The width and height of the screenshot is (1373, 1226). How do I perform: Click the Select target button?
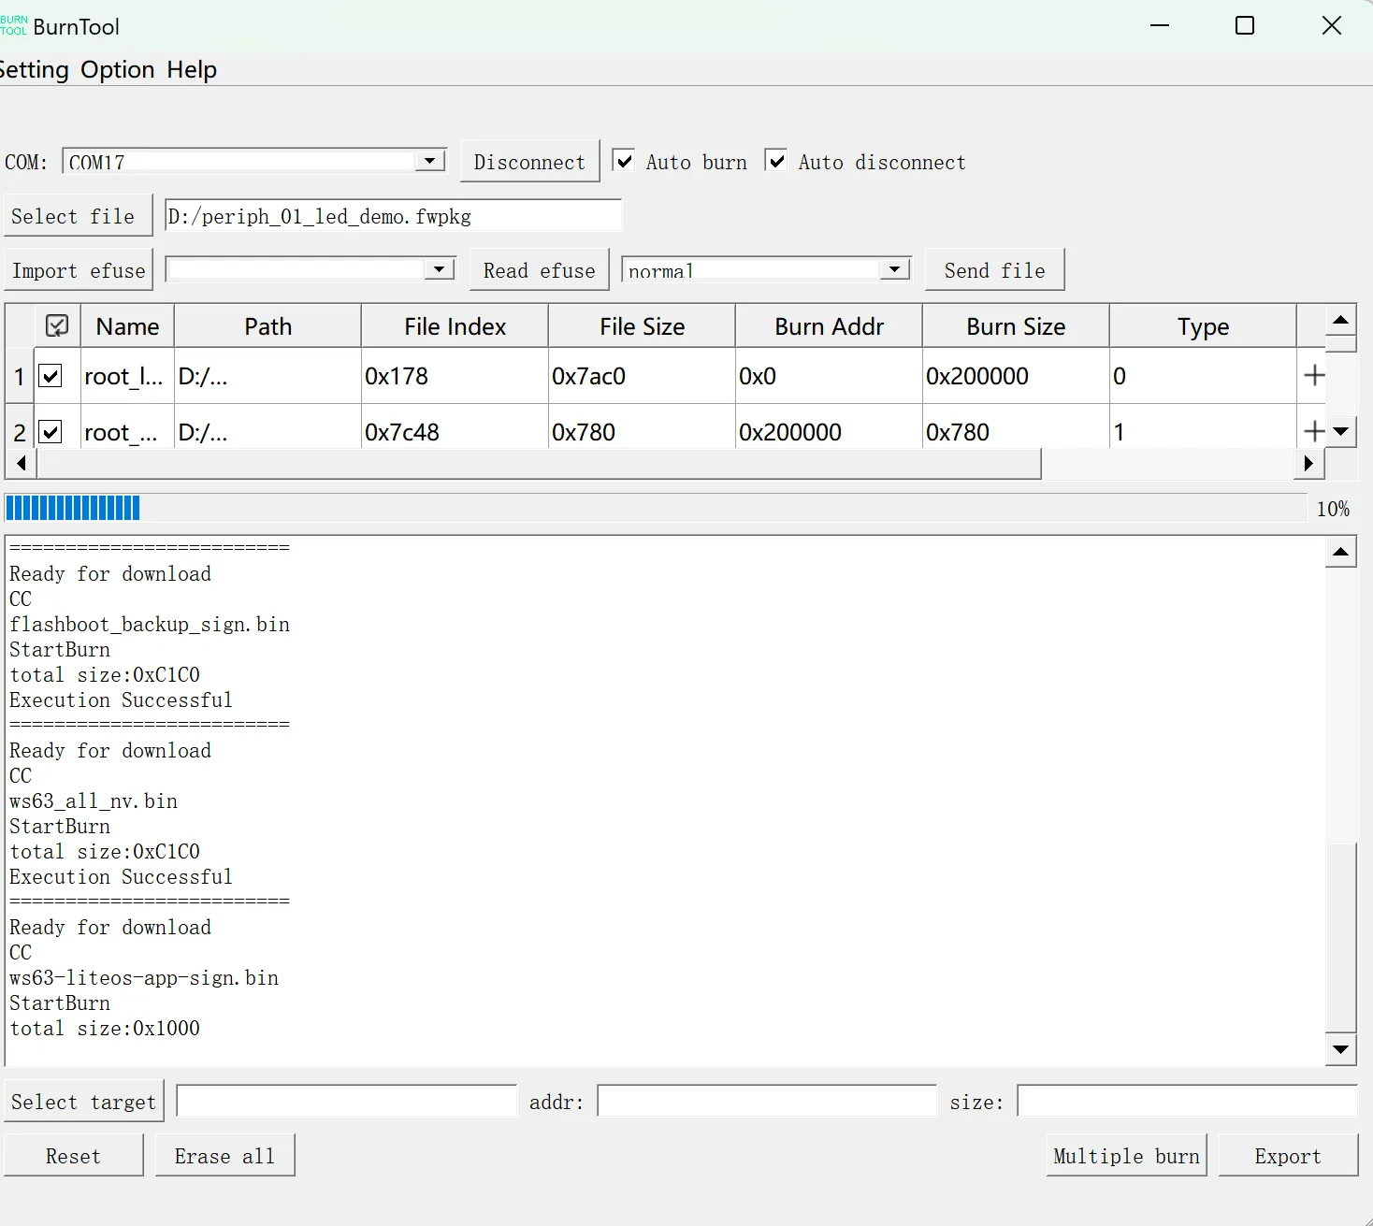(83, 1102)
